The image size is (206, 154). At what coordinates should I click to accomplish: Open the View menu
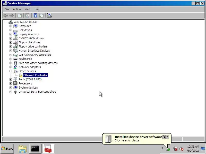tap(28, 9)
